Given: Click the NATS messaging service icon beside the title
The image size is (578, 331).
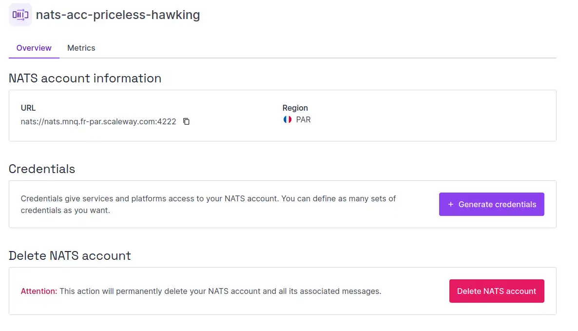Looking at the screenshot, I should pos(19,15).
